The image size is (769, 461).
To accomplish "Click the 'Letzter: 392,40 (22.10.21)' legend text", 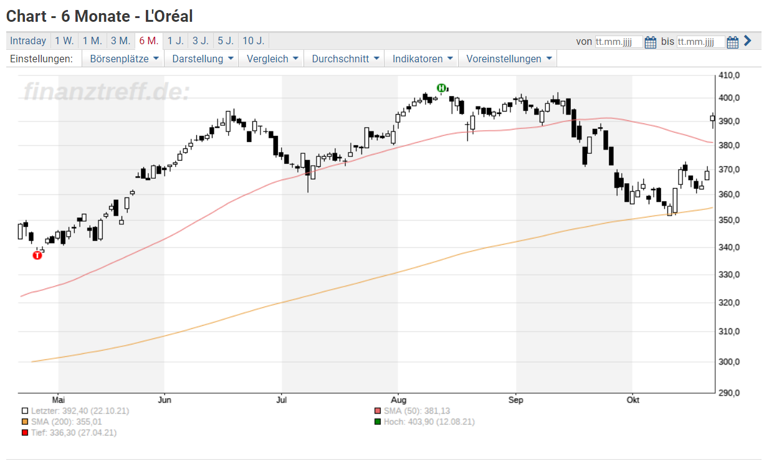I will (80, 411).
